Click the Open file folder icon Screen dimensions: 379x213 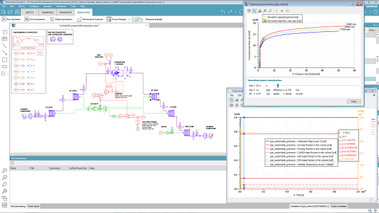coord(10,12)
